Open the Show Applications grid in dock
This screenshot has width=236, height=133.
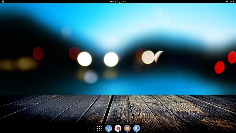click(x=99, y=128)
